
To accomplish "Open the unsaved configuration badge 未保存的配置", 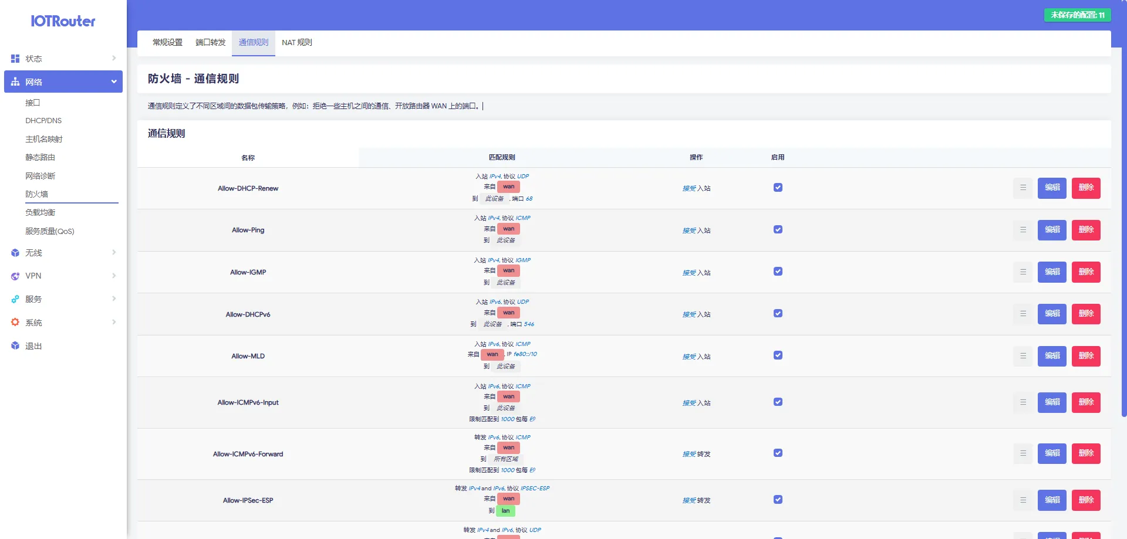I will pos(1077,15).
